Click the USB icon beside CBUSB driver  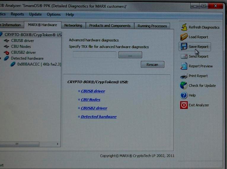click(7, 40)
